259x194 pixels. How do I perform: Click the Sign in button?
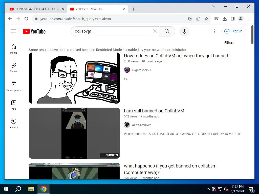point(234,31)
